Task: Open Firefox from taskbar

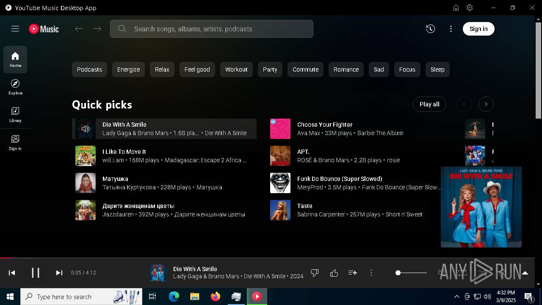Action: tap(216, 297)
